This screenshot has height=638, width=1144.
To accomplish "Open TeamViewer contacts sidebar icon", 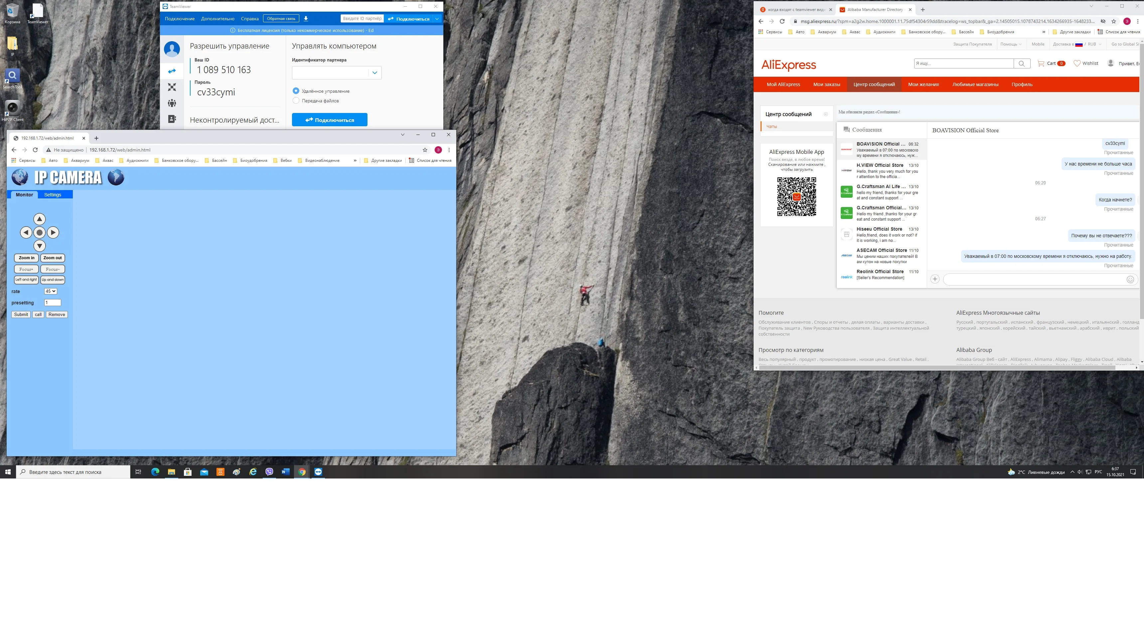I will pyautogui.click(x=172, y=119).
